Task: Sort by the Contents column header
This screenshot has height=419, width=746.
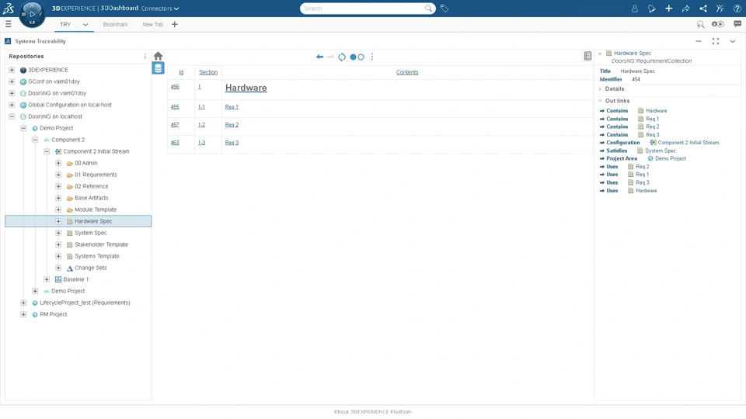Action: (407, 72)
